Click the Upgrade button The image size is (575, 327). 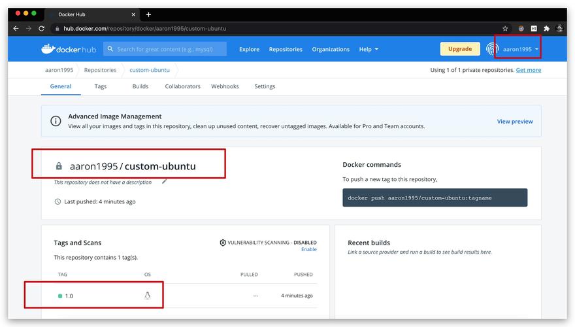tap(460, 49)
